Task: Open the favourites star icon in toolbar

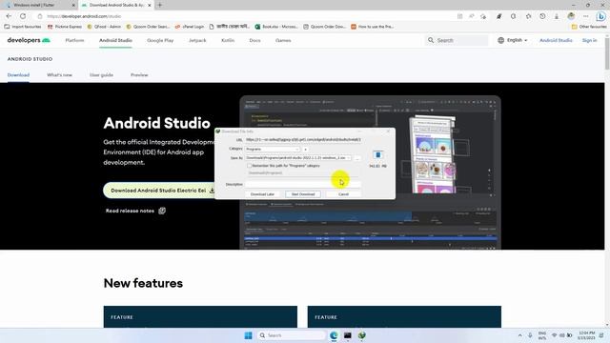Action: pos(528,16)
